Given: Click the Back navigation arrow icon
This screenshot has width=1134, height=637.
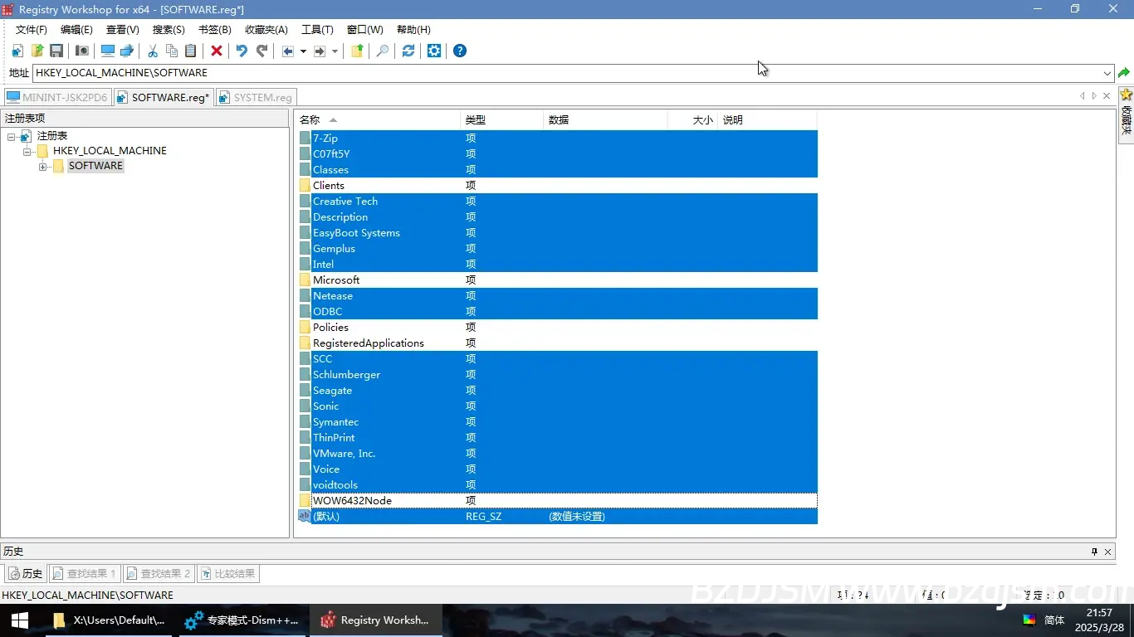Looking at the screenshot, I should pyautogui.click(x=288, y=51).
